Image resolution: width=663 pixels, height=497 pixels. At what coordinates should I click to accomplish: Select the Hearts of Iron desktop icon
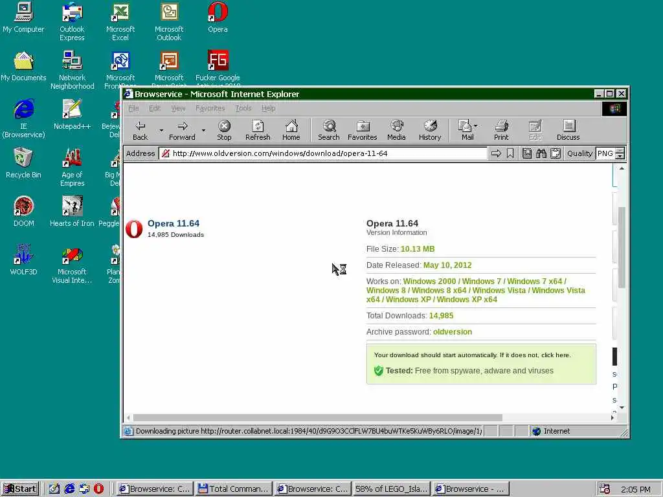(72, 212)
